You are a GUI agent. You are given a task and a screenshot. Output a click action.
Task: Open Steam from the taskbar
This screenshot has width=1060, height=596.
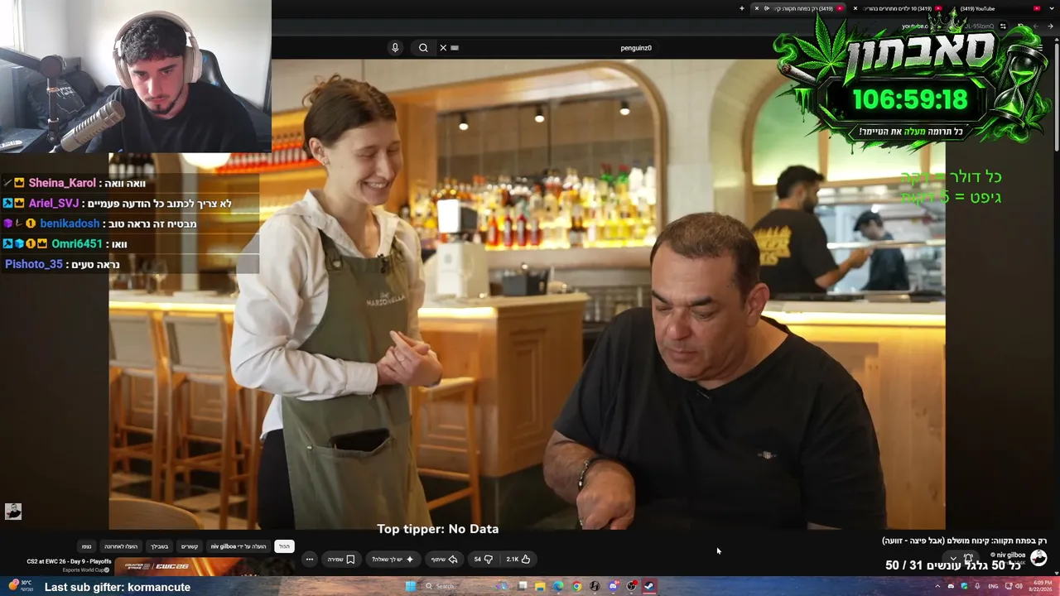point(649,586)
